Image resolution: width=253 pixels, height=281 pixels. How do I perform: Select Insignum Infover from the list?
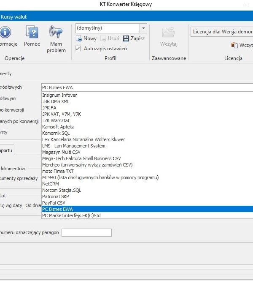[x=148, y=95]
